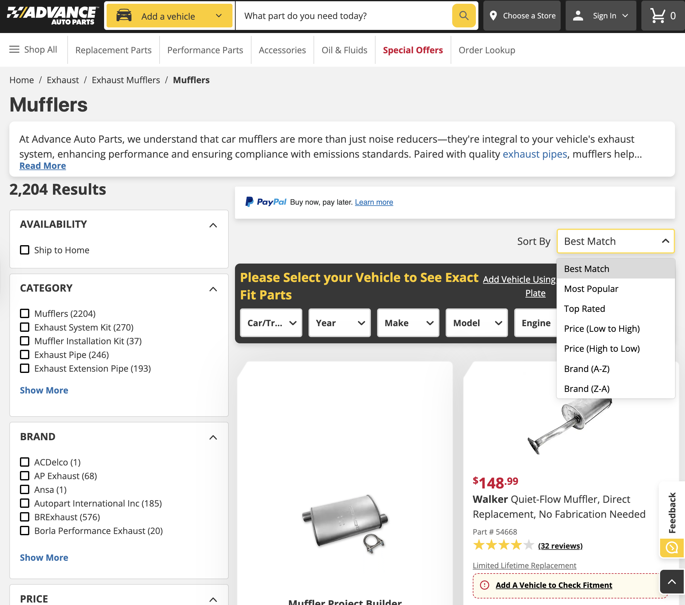Open the search magnifying glass icon
The width and height of the screenshot is (685, 605).
[464, 15]
